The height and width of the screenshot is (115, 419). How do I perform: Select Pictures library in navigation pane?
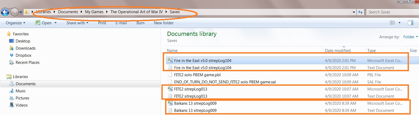(x=22, y=98)
